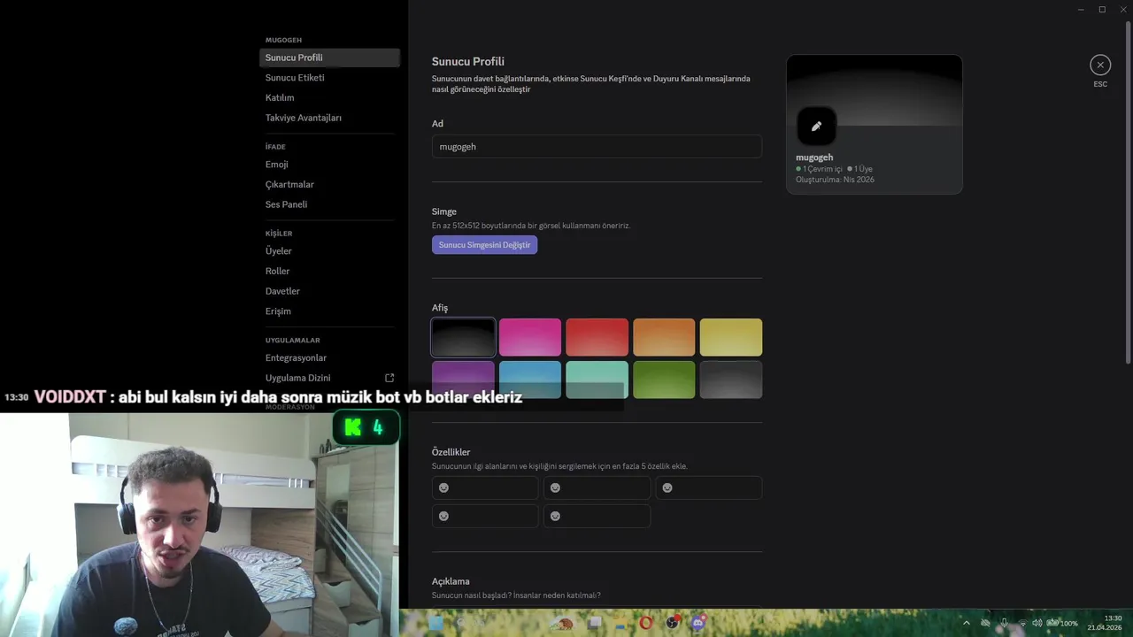Click the Simge section heading
This screenshot has height=637, width=1133.
coord(444,211)
